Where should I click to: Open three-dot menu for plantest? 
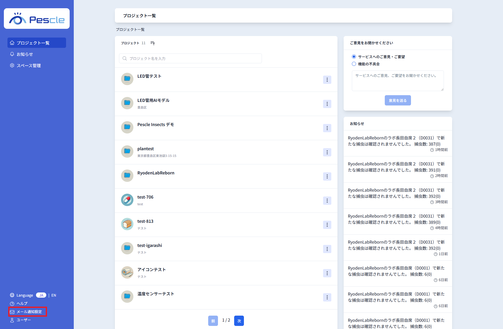tap(327, 152)
